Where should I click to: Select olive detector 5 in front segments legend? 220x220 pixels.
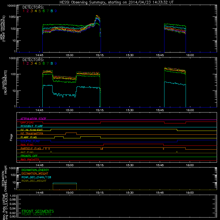tap(40, 11)
